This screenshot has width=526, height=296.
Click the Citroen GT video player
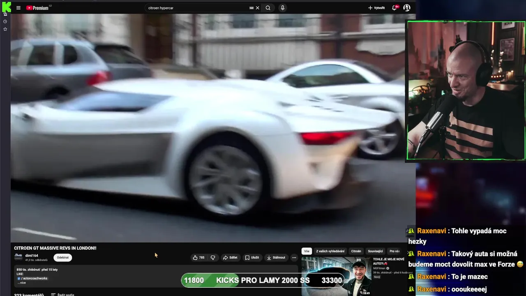(x=213, y=128)
